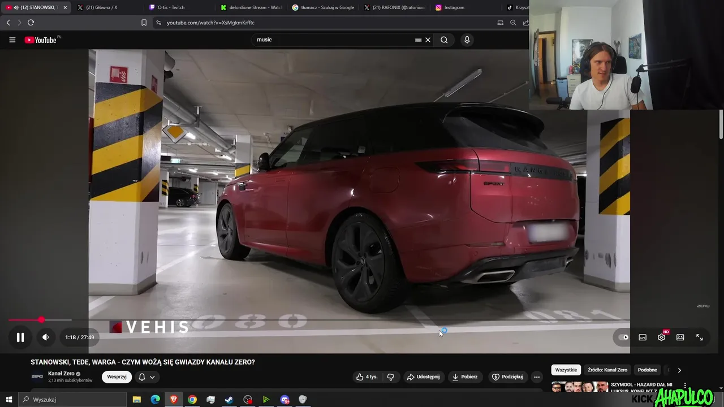Click the page vertical scrollbar
The image size is (724, 407).
click(x=721, y=124)
